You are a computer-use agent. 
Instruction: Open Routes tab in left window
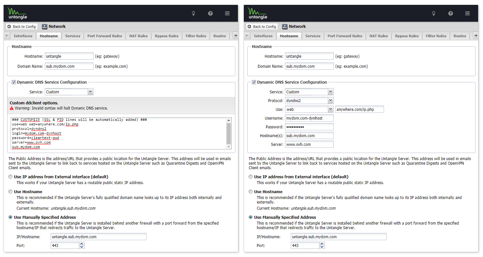click(x=219, y=36)
